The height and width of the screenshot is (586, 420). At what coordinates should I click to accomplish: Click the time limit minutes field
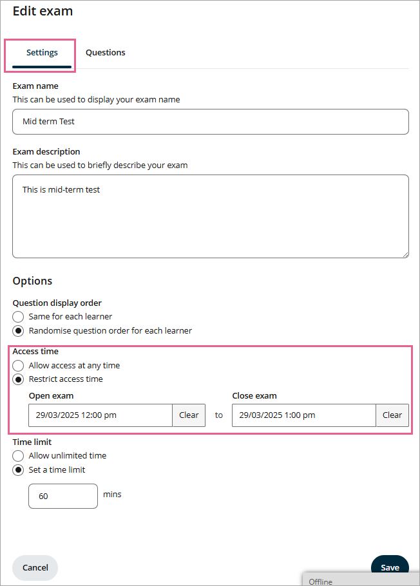63,496
